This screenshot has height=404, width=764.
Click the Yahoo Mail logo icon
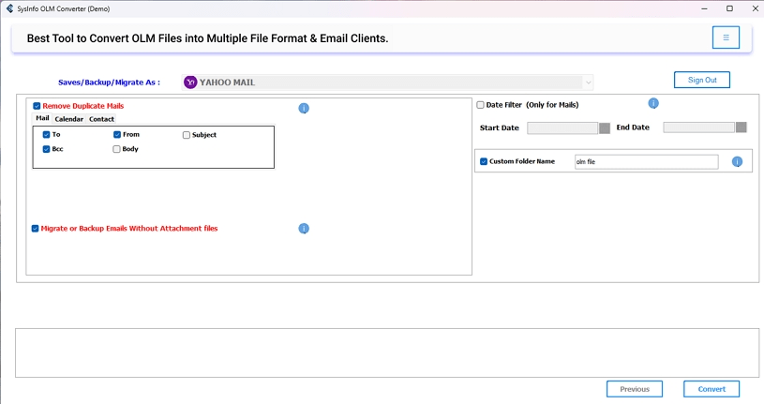(x=190, y=82)
